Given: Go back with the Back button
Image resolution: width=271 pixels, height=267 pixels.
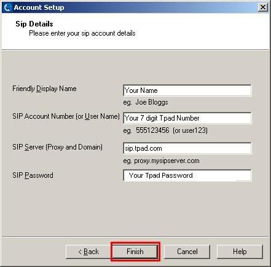Looking at the screenshot, I should (88, 252).
